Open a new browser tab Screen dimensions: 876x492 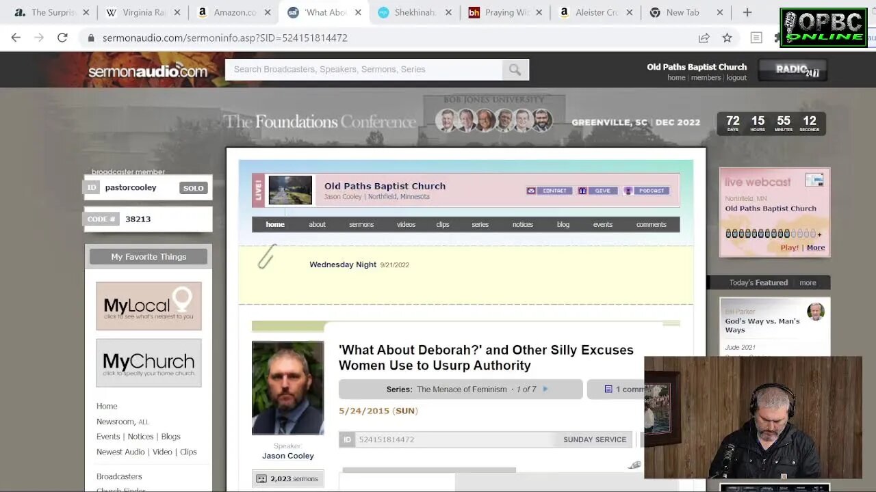point(747,12)
